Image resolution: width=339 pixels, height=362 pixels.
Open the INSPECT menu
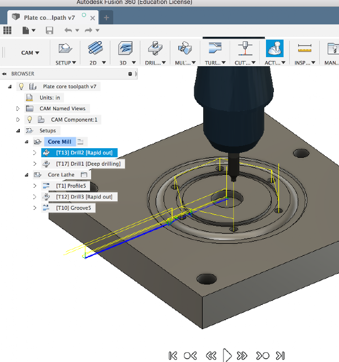click(x=304, y=63)
